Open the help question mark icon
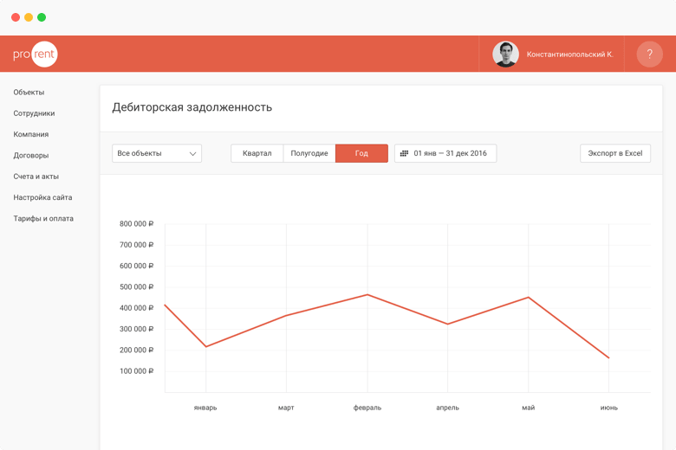676x450 pixels. [x=650, y=55]
